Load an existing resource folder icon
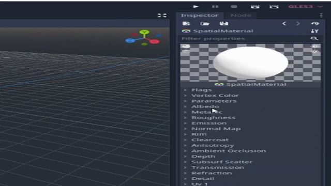Screen dimensions: 331x186 (x=205, y=23)
